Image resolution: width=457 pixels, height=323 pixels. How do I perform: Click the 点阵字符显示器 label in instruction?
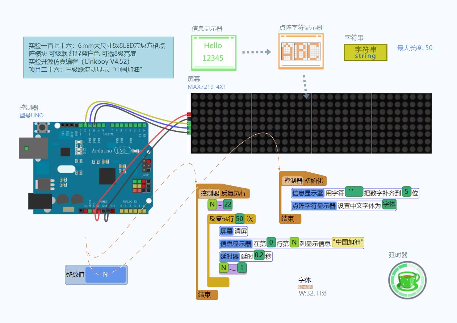[x=314, y=206]
